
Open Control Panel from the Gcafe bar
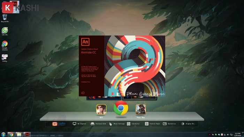152,124
